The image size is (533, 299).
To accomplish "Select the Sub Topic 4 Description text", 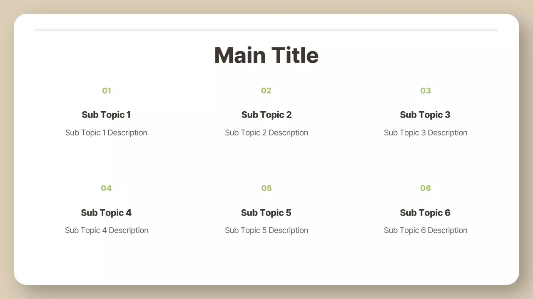I will [x=107, y=230].
